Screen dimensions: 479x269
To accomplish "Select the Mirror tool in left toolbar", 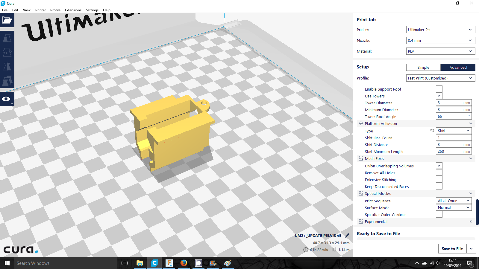I will point(7,66).
